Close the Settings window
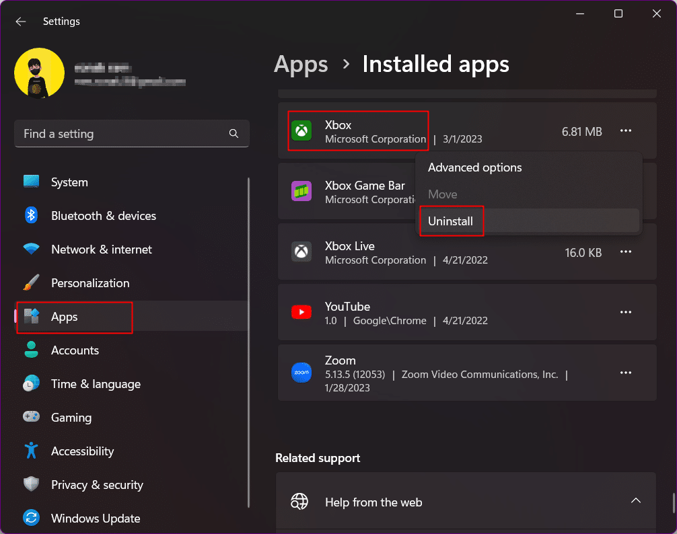 (x=657, y=14)
